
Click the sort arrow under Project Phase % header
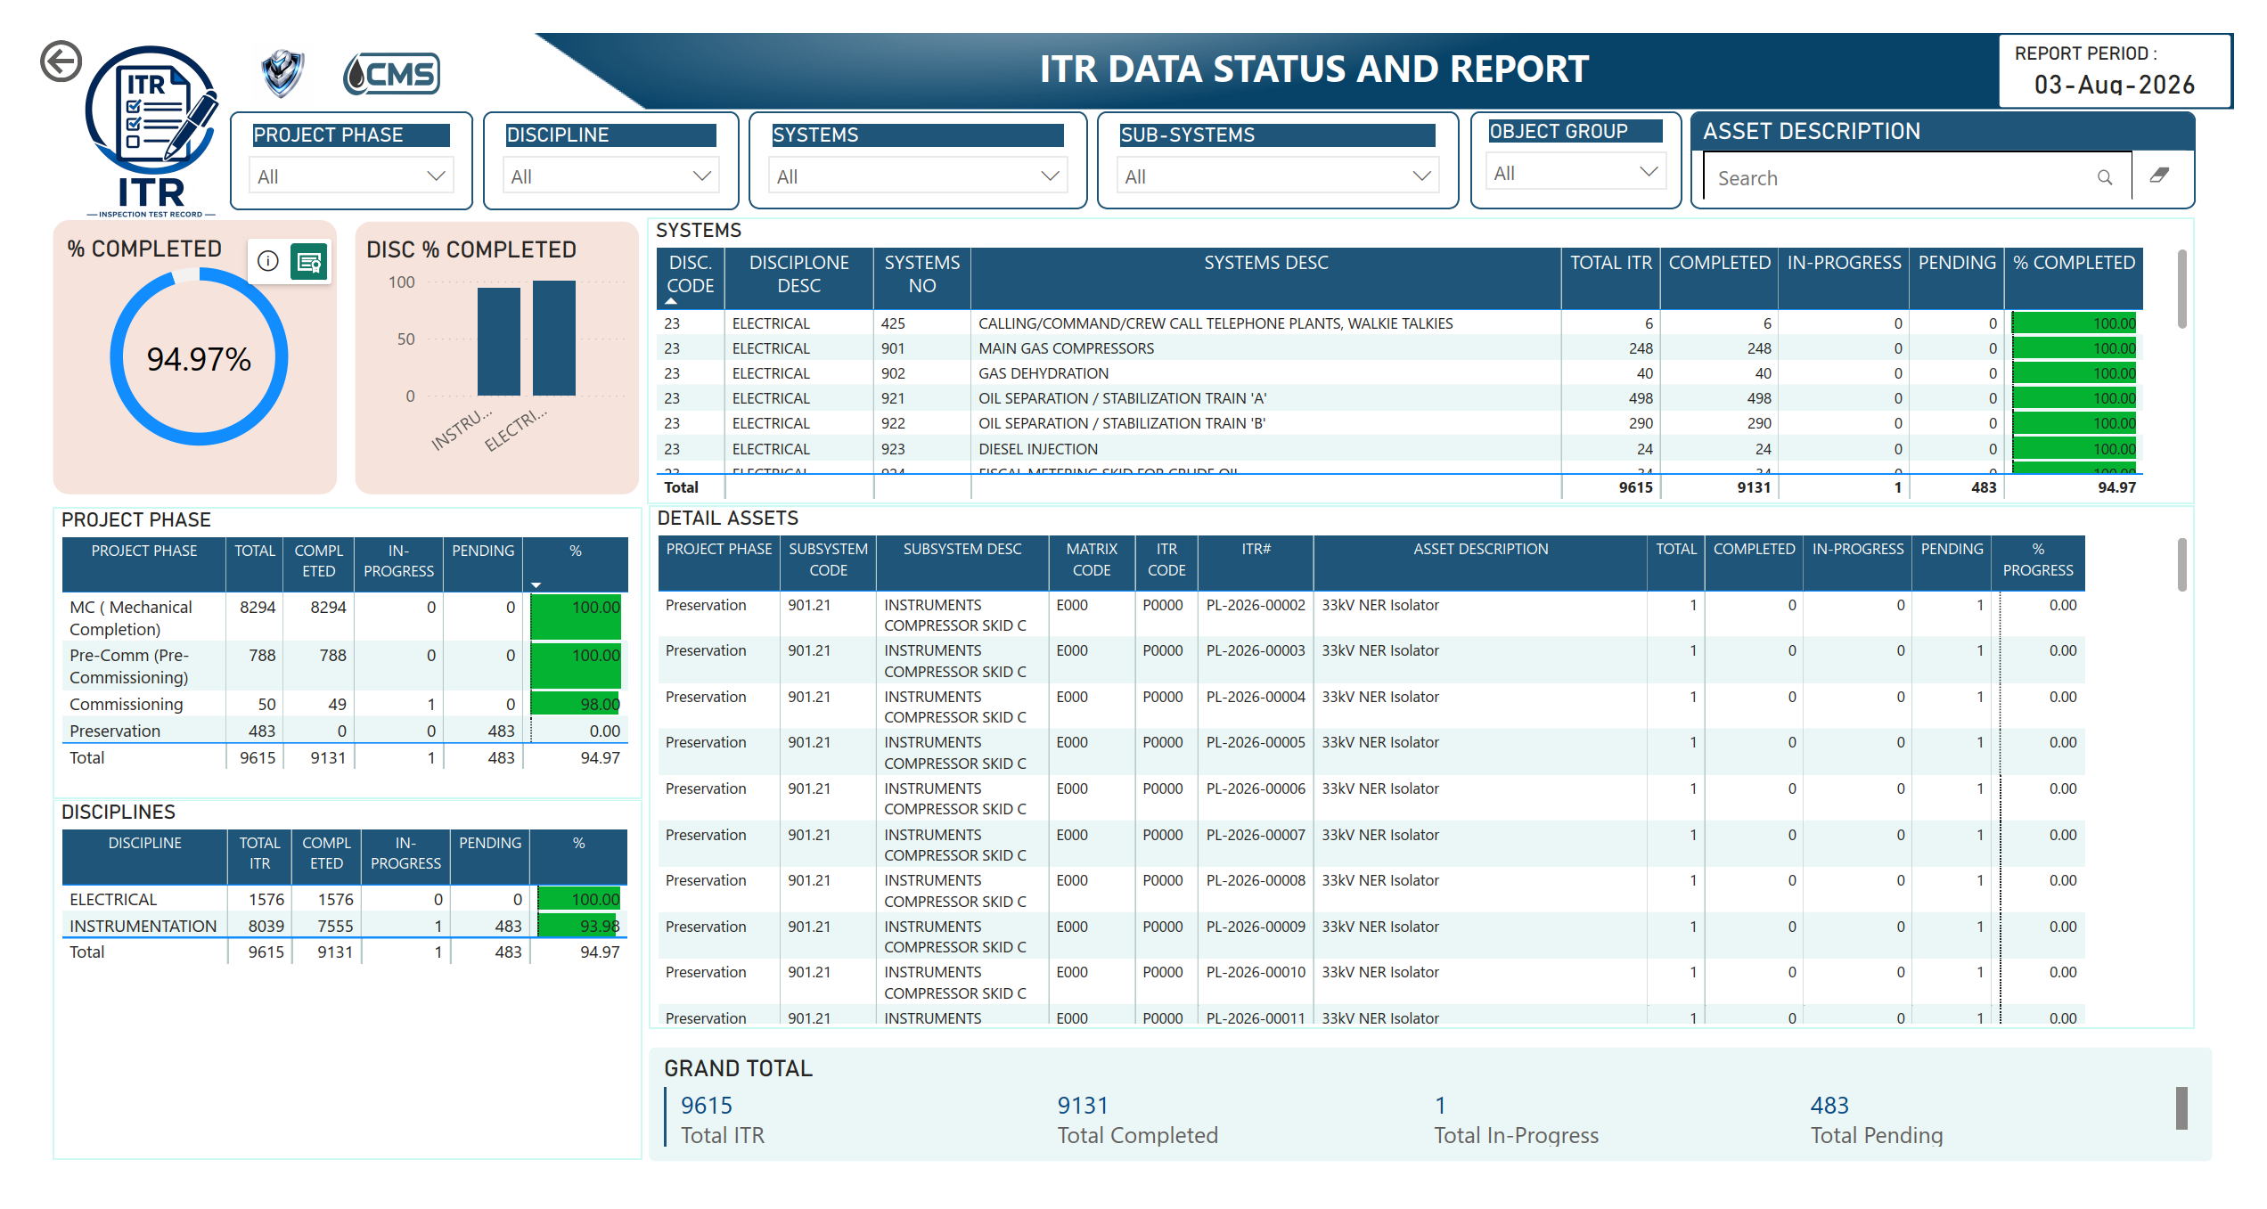536,585
